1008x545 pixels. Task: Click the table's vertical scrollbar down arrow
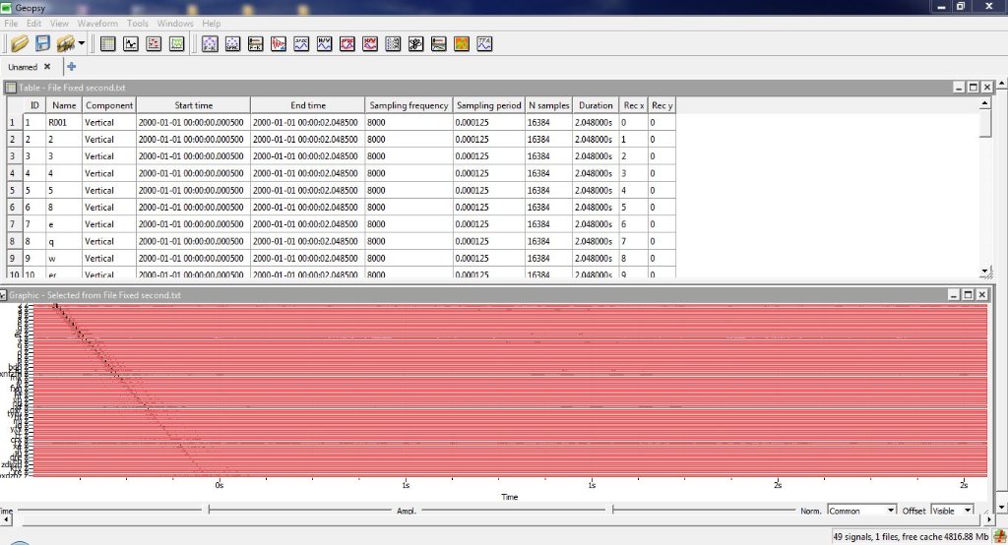(x=986, y=271)
